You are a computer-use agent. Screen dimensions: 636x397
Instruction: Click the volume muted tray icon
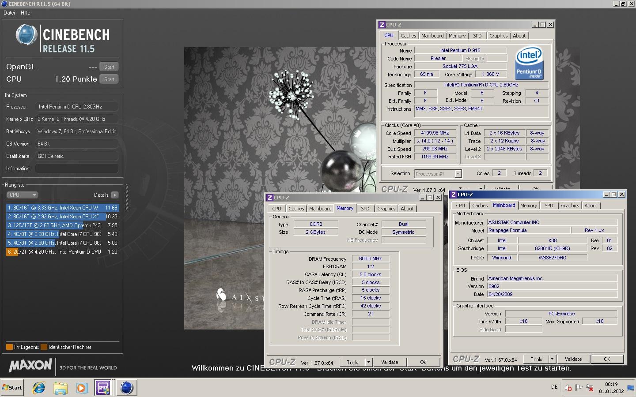click(x=568, y=388)
